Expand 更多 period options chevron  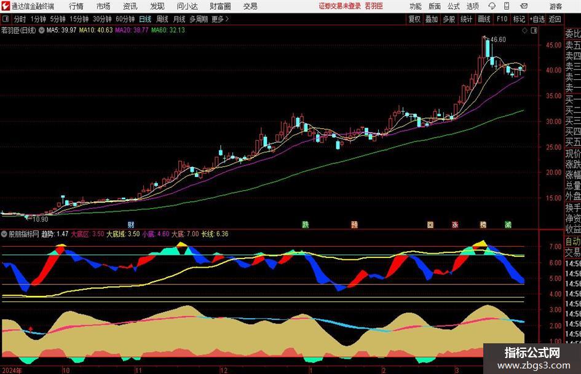coord(227,19)
